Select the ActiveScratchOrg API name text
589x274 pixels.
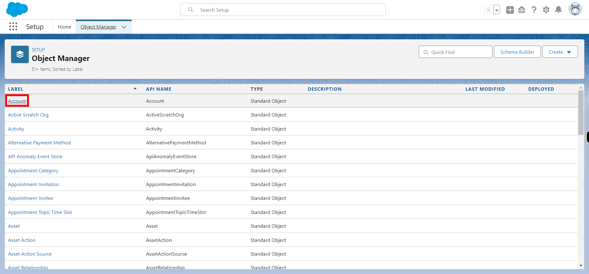click(x=165, y=115)
